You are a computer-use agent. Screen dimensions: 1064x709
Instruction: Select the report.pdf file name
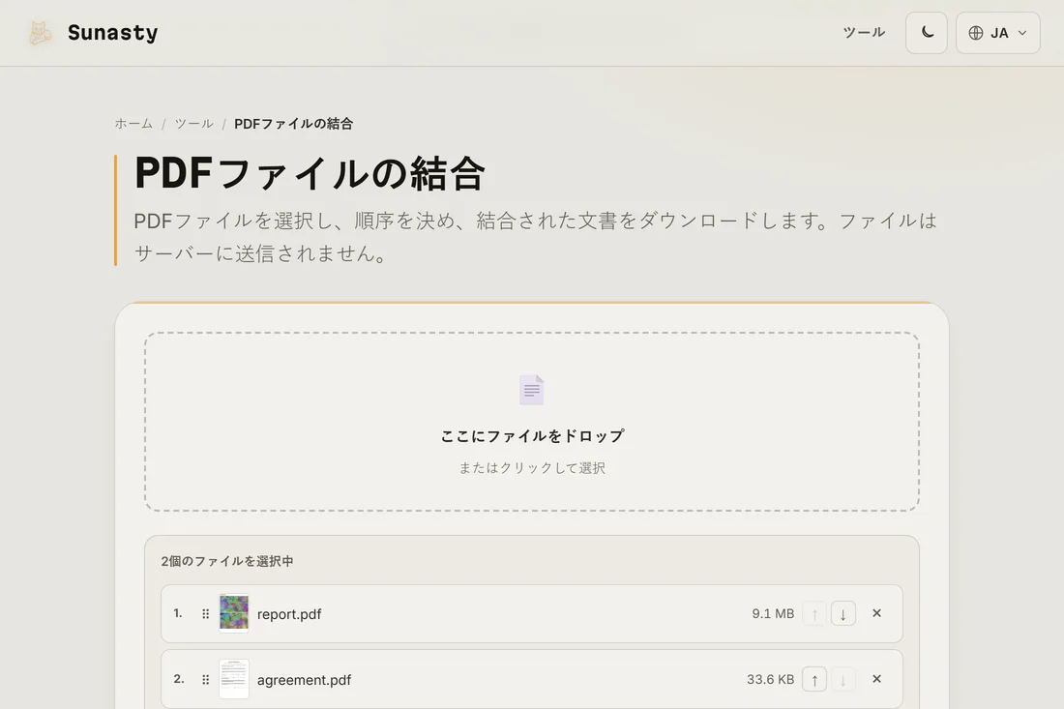click(289, 614)
